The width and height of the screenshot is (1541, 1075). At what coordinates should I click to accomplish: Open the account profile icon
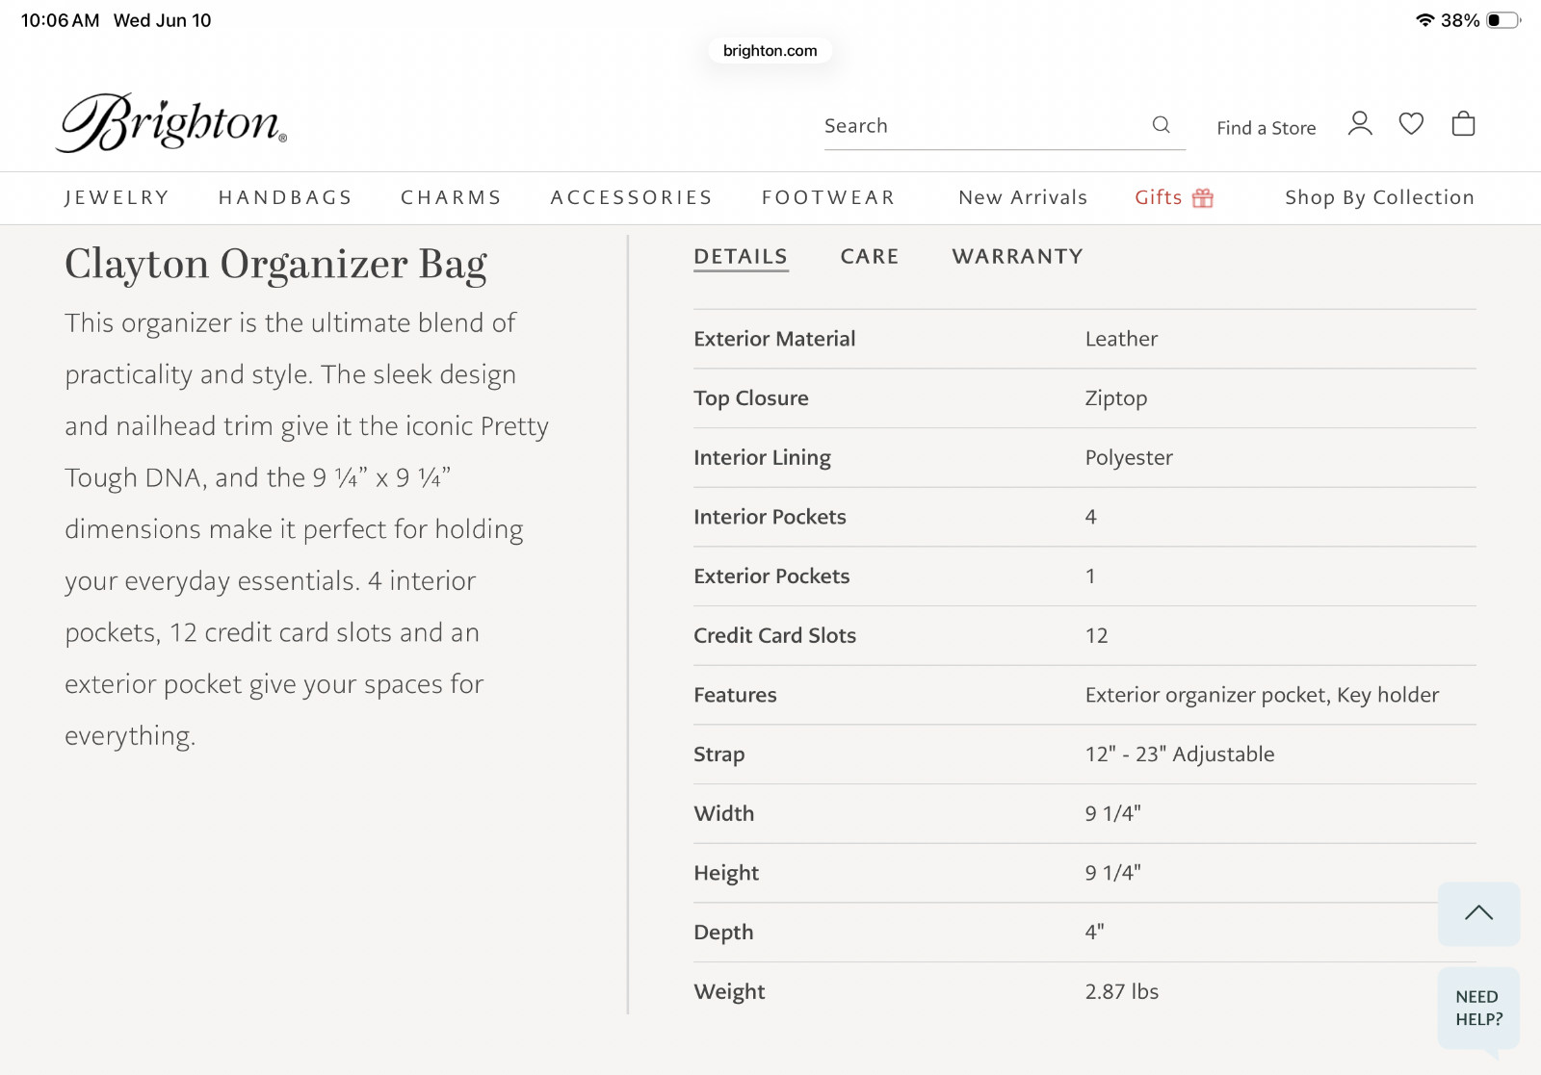[x=1360, y=124]
